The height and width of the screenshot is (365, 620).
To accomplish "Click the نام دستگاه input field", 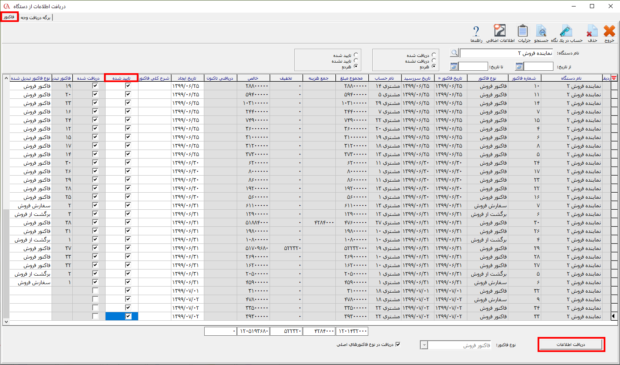I will pyautogui.click(x=506, y=53).
